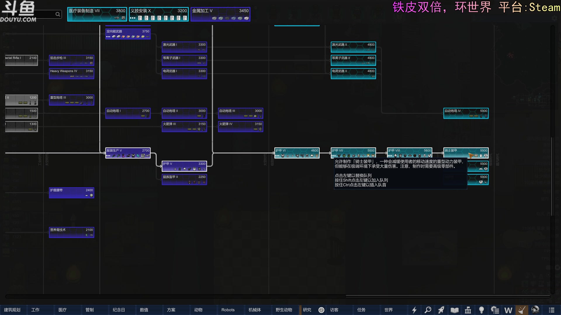561x315 pixels.
Task: Open the 世界 tab
Action: 394,310
